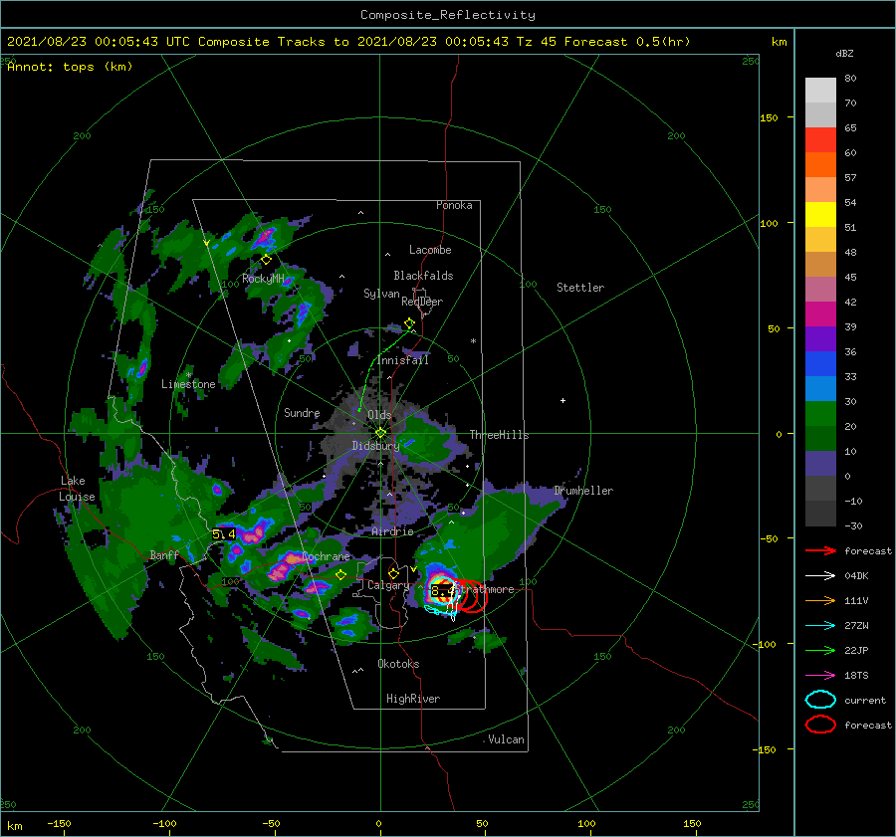The width and height of the screenshot is (896, 837).
Task: Click the yellow diamond marker near Cochrane
Action: [x=341, y=575]
